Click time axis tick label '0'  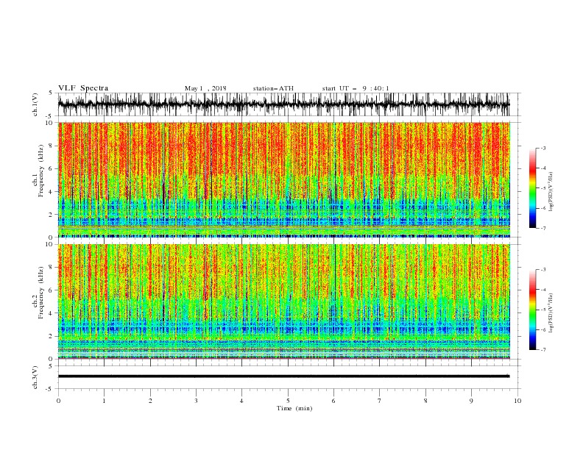point(58,401)
